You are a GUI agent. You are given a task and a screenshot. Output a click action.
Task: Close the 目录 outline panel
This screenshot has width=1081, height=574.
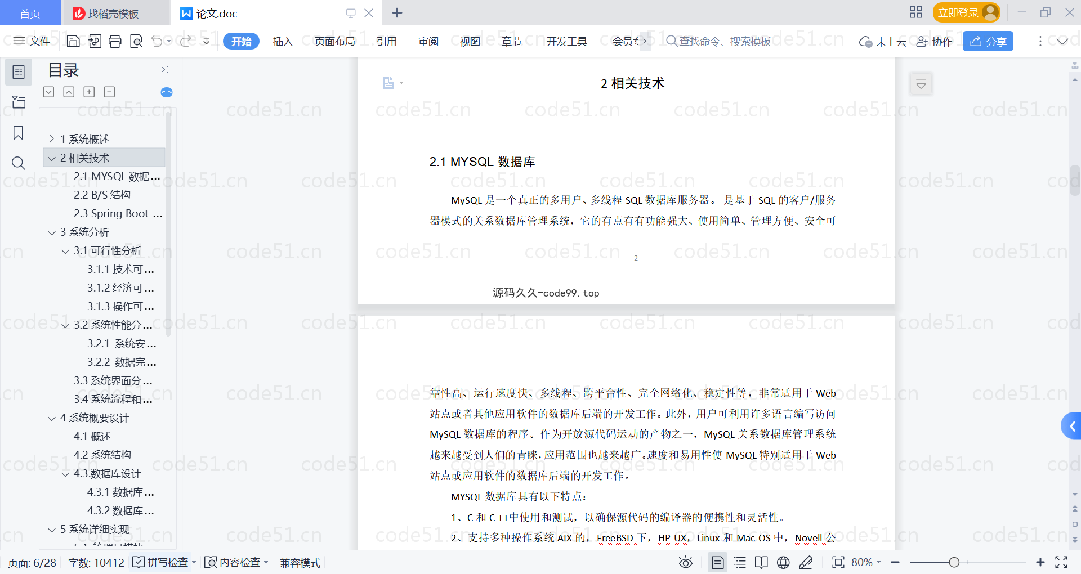tap(165, 70)
